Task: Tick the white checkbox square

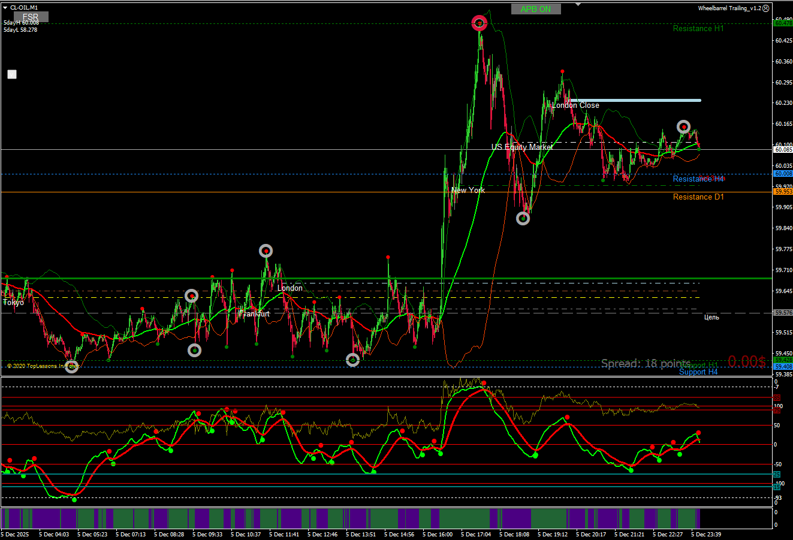Action: [x=12, y=74]
